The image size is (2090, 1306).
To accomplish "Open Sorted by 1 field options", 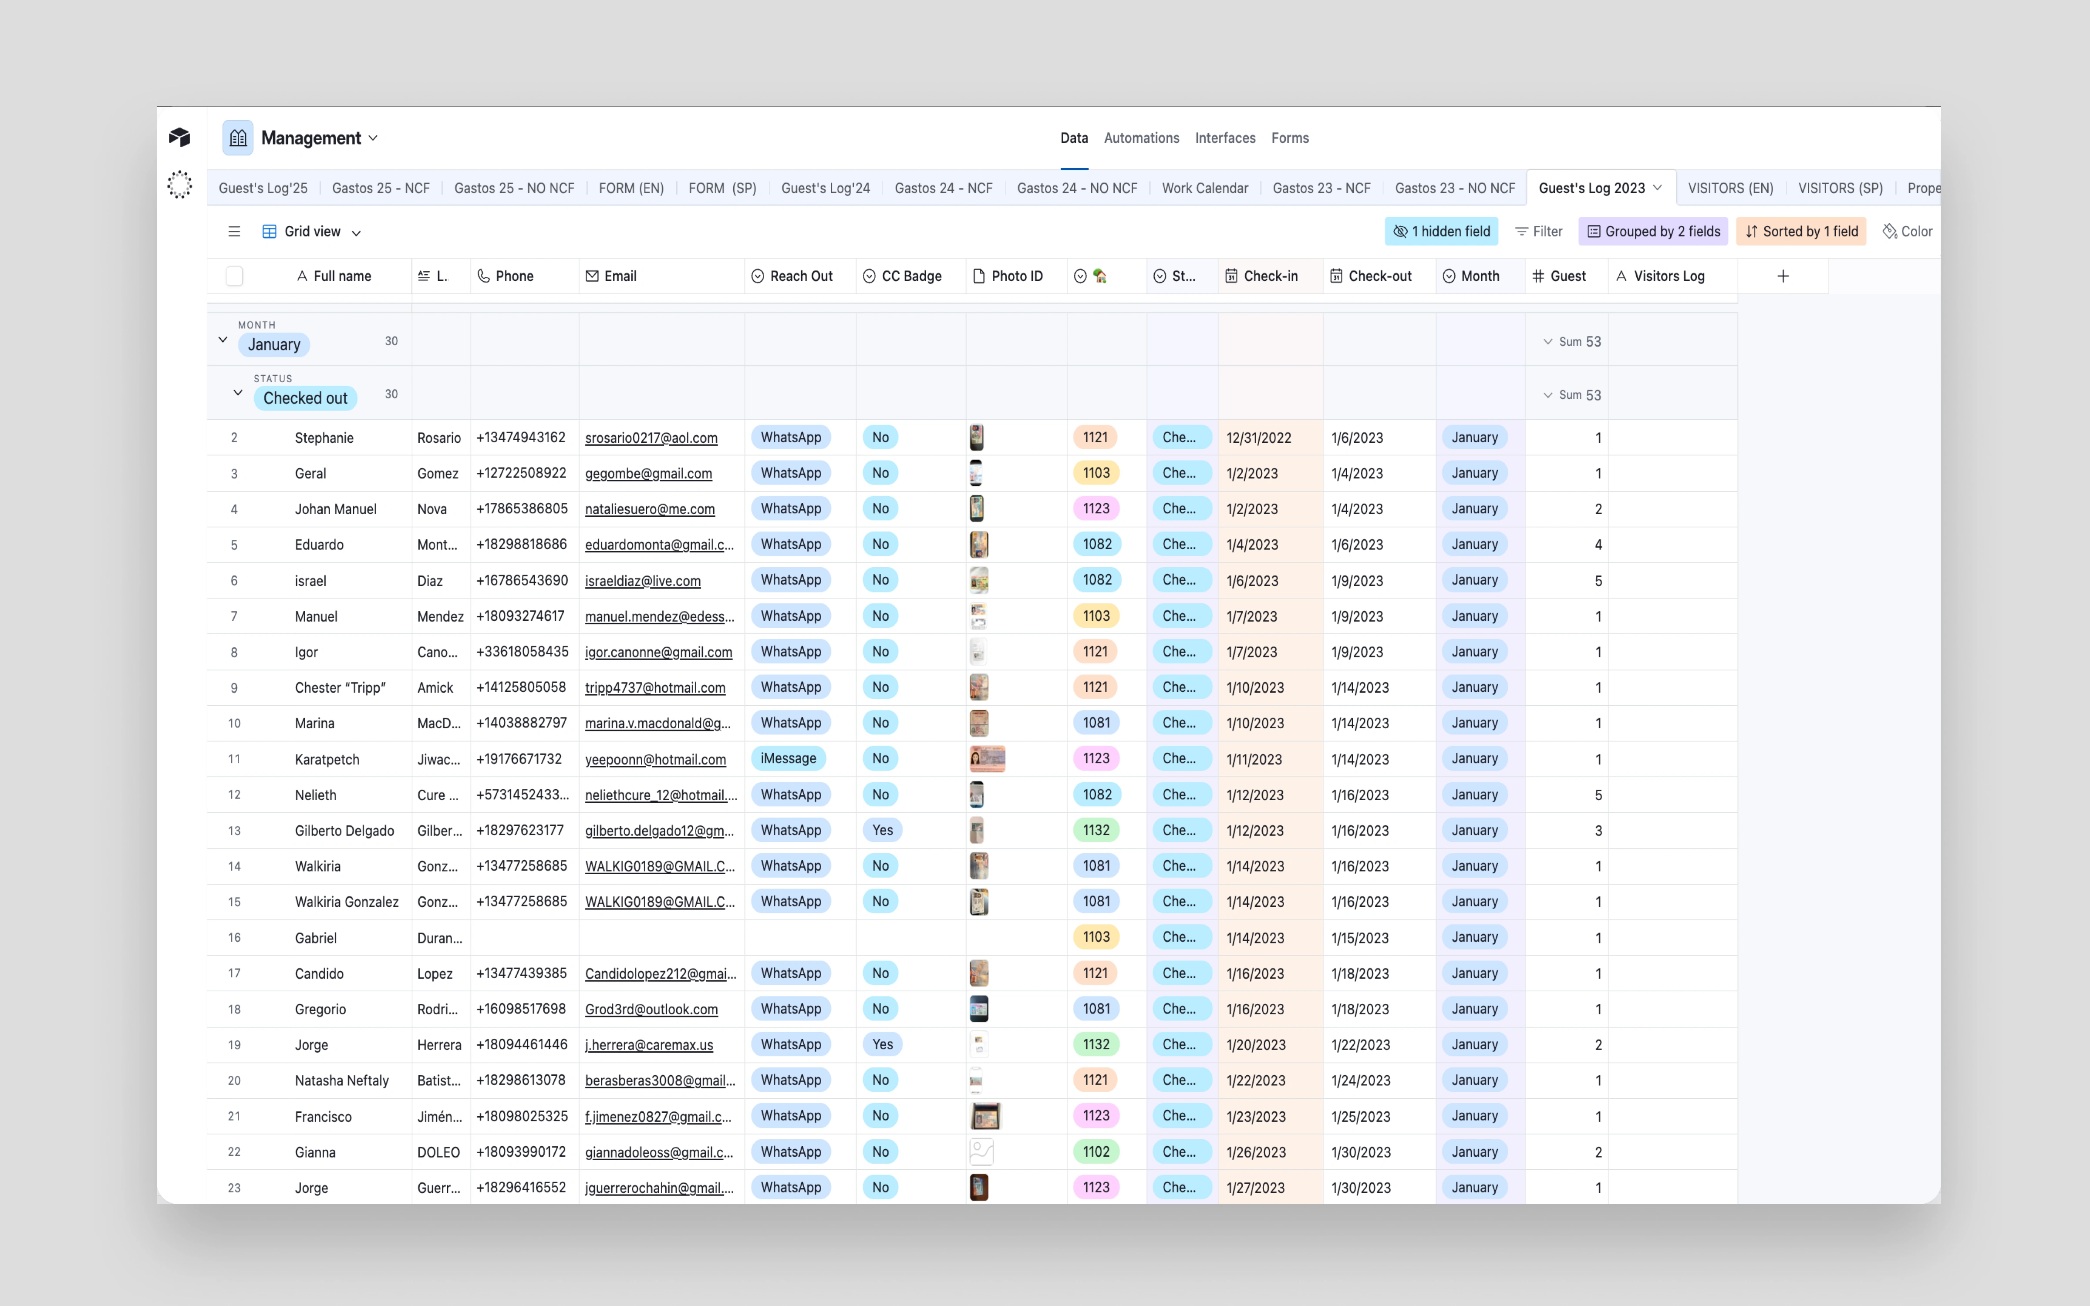I will pos(1801,232).
